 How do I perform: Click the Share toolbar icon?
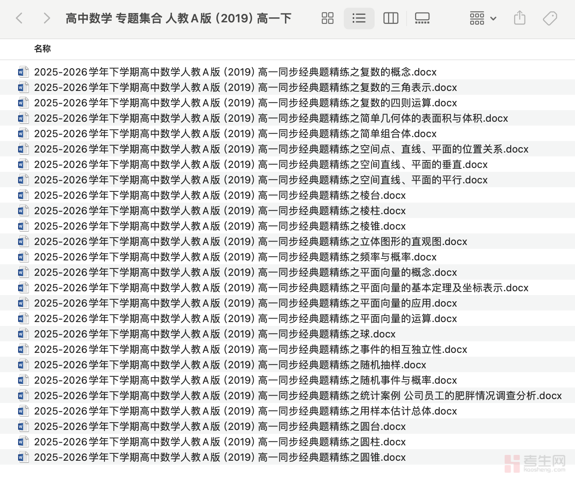[520, 18]
